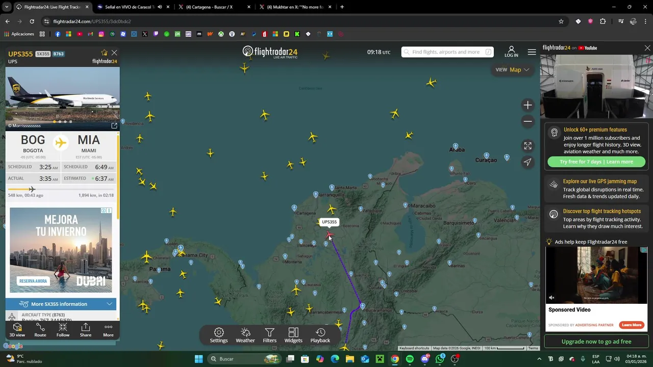Click the flight progress bar plane marker

(32, 189)
